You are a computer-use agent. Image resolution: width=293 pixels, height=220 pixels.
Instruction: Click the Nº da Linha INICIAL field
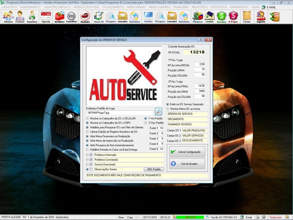[x=200, y=65]
